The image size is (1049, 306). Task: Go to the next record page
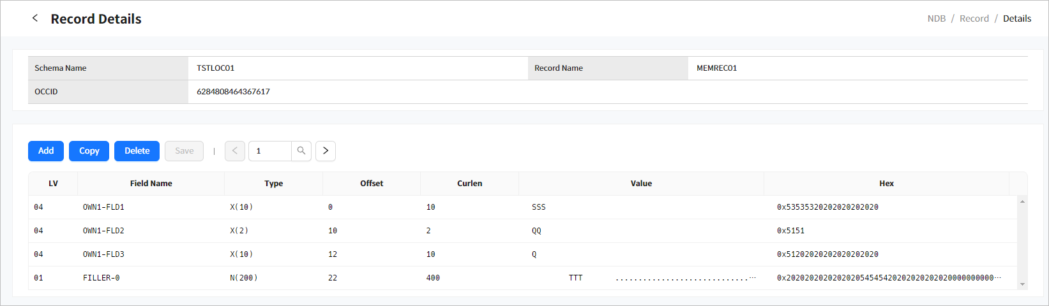tap(326, 151)
